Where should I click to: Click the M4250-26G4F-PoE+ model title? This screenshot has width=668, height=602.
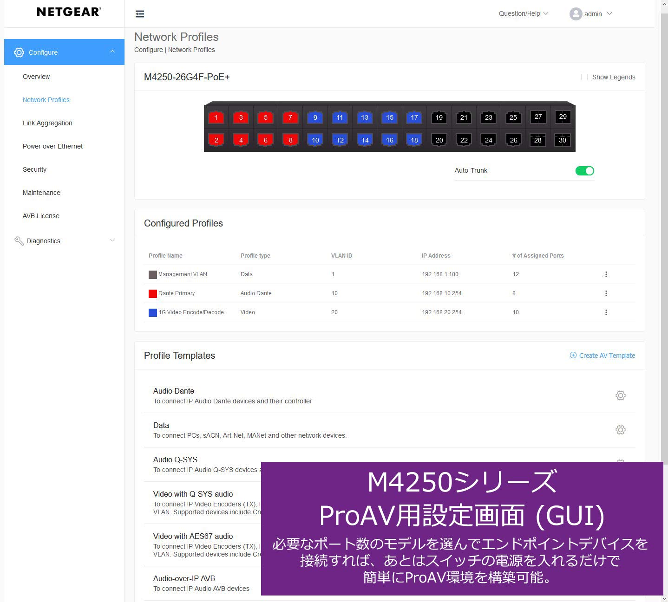pos(187,77)
